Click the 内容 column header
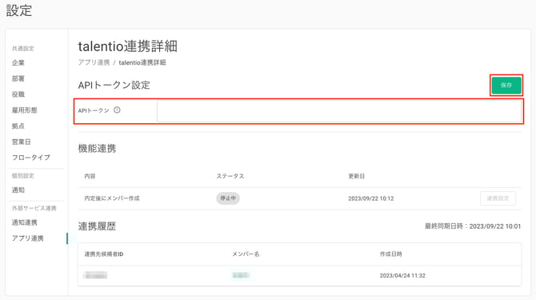Screen dimensions: 536x300 click(90, 176)
